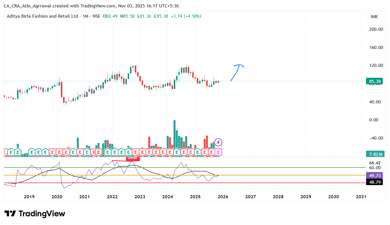This screenshot has height=225, width=390.
Task: Click the 2023 label on time axis
Action: tap(140, 197)
